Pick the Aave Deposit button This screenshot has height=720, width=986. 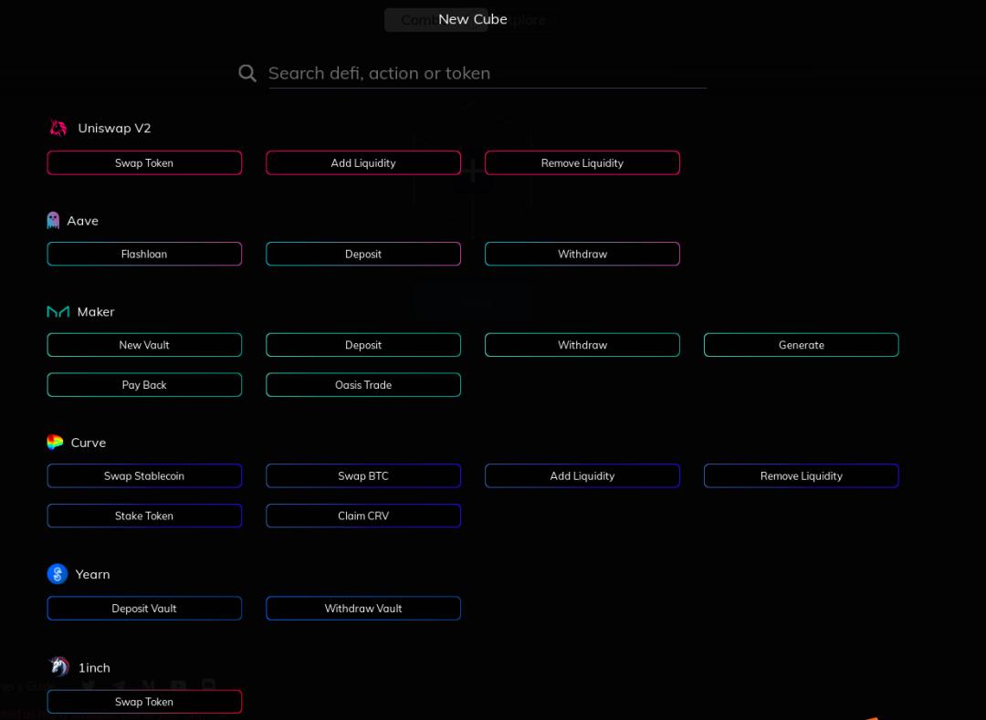[x=363, y=254]
